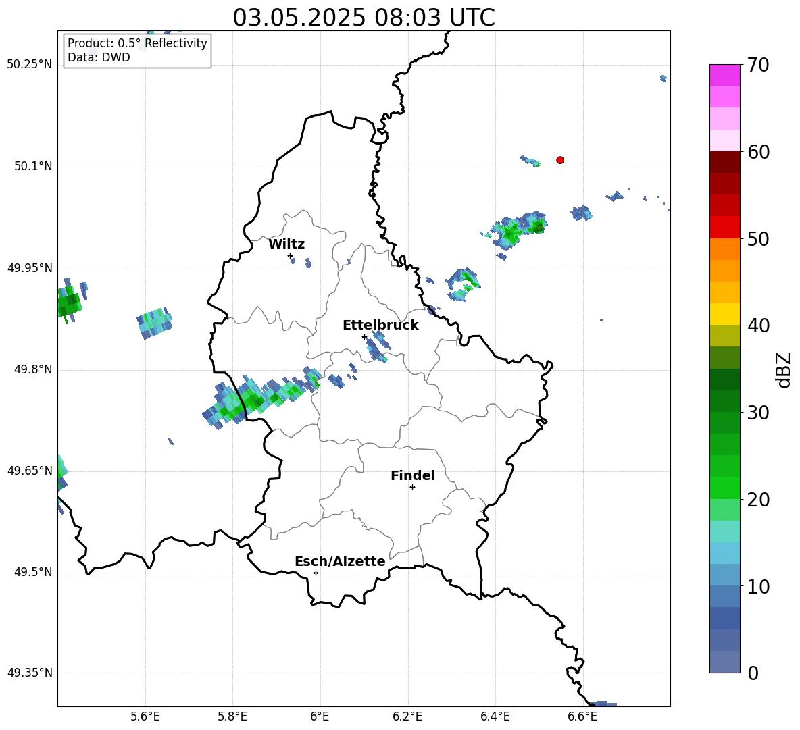Click the 50 tick label on colorbar
This screenshot has height=730, width=800.
(758, 238)
